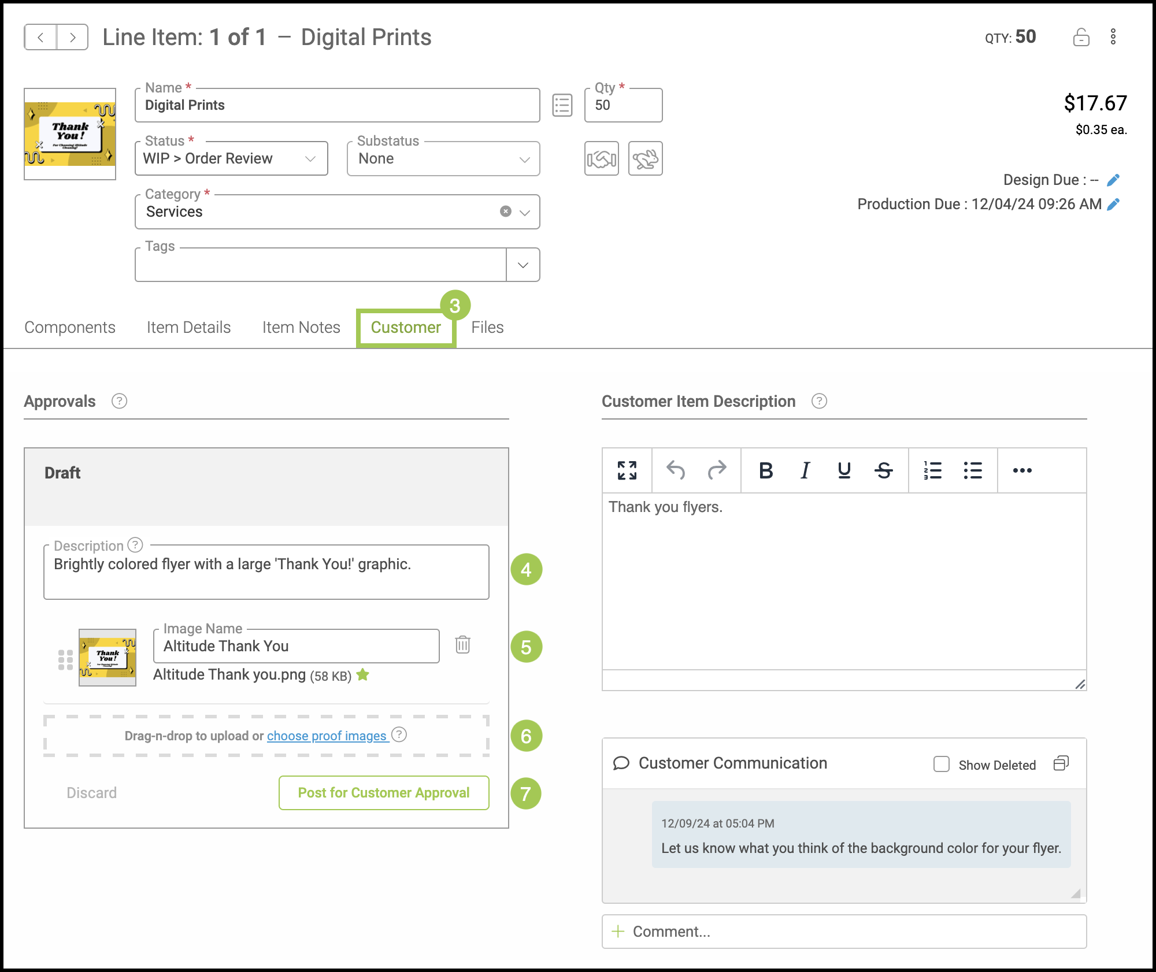Click the lock icon near quantity
This screenshot has height=972, width=1156.
point(1081,38)
